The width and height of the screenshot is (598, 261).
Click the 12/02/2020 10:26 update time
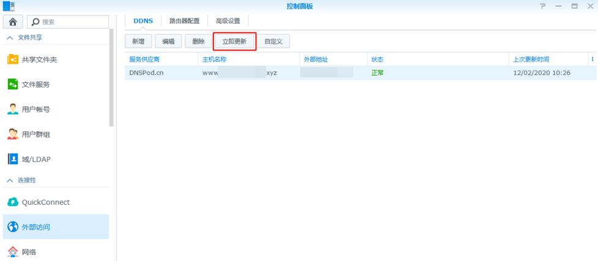[x=542, y=73]
